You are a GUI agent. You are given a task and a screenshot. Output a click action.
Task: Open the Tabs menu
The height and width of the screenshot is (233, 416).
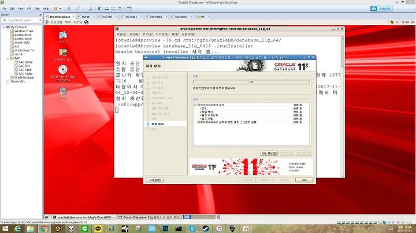pyautogui.click(x=37, y=9)
